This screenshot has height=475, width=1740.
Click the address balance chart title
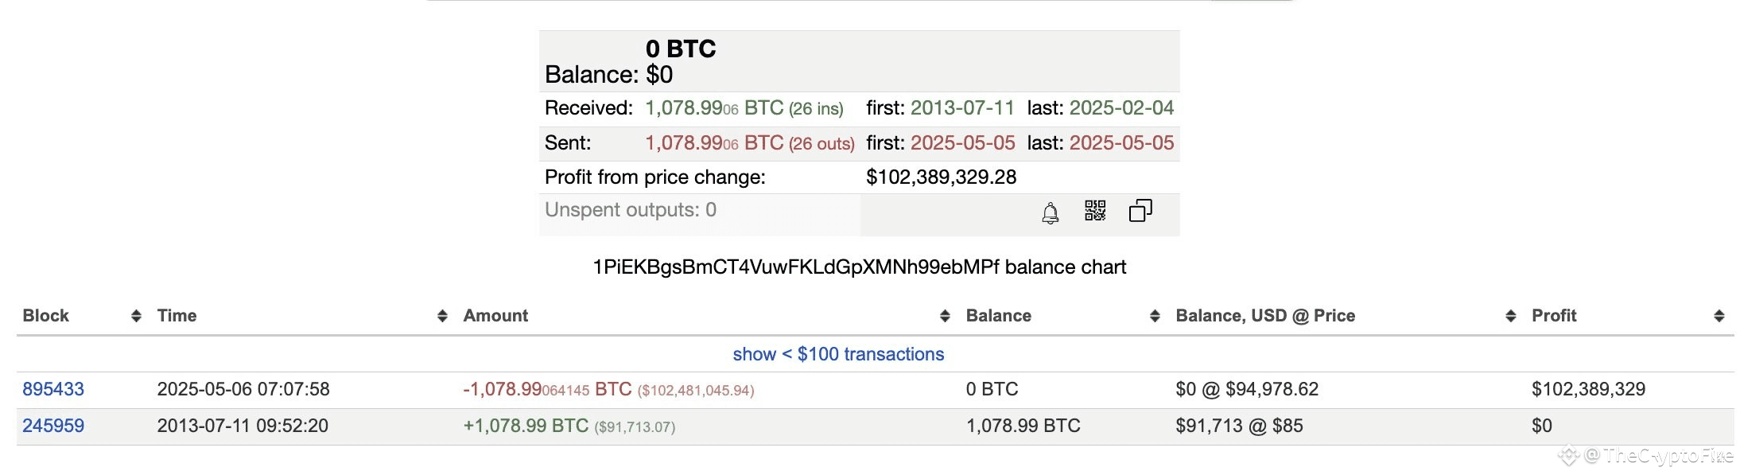tap(859, 267)
